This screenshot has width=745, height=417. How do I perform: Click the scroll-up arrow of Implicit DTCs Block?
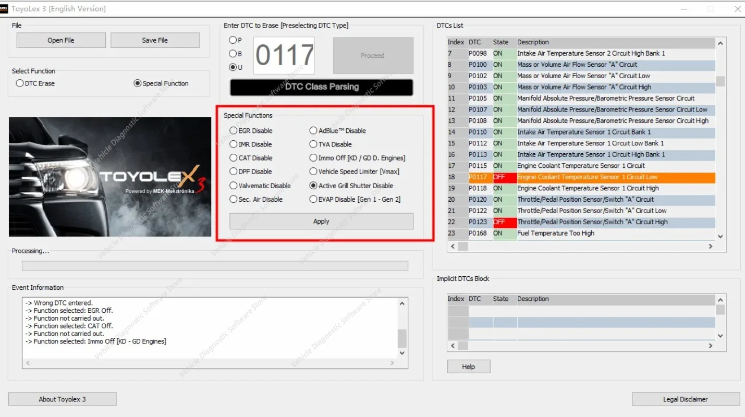[x=720, y=300]
